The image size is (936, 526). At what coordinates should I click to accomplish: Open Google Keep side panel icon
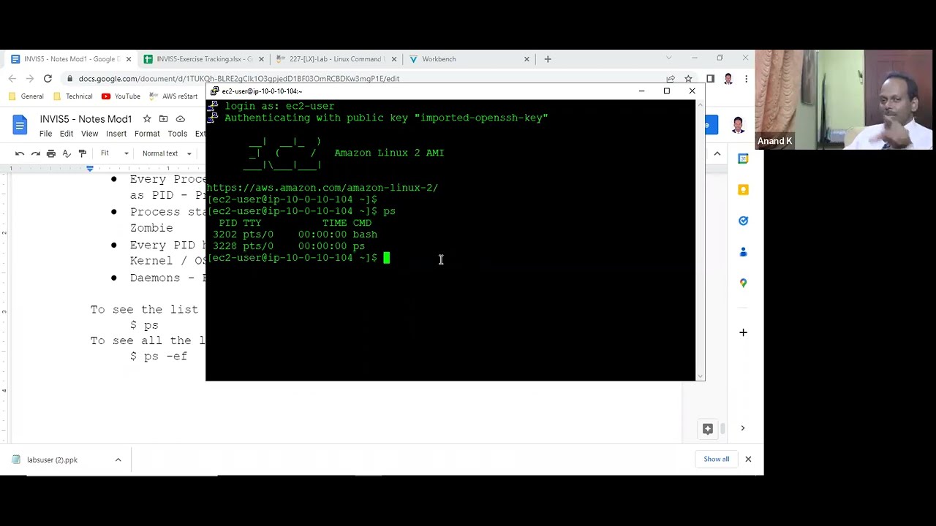click(x=743, y=190)
